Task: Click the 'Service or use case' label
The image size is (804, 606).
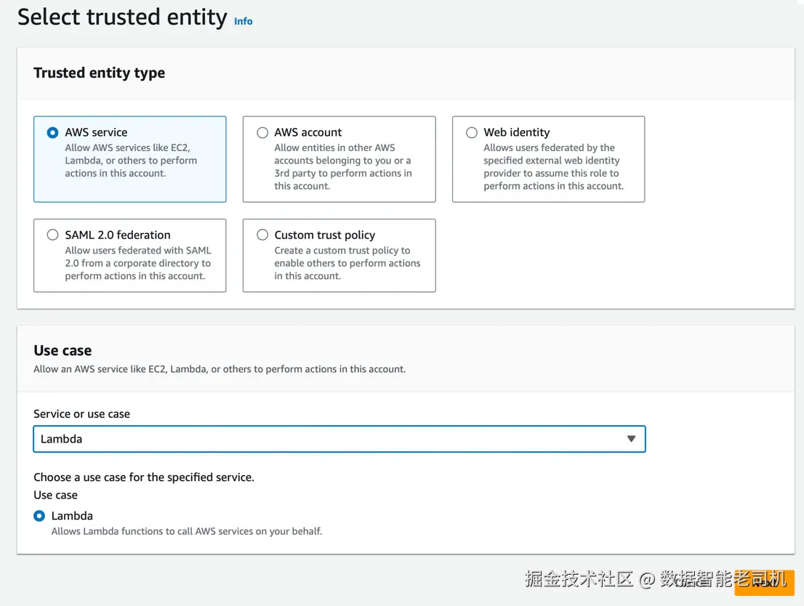Action: click(x=81, y=413)
